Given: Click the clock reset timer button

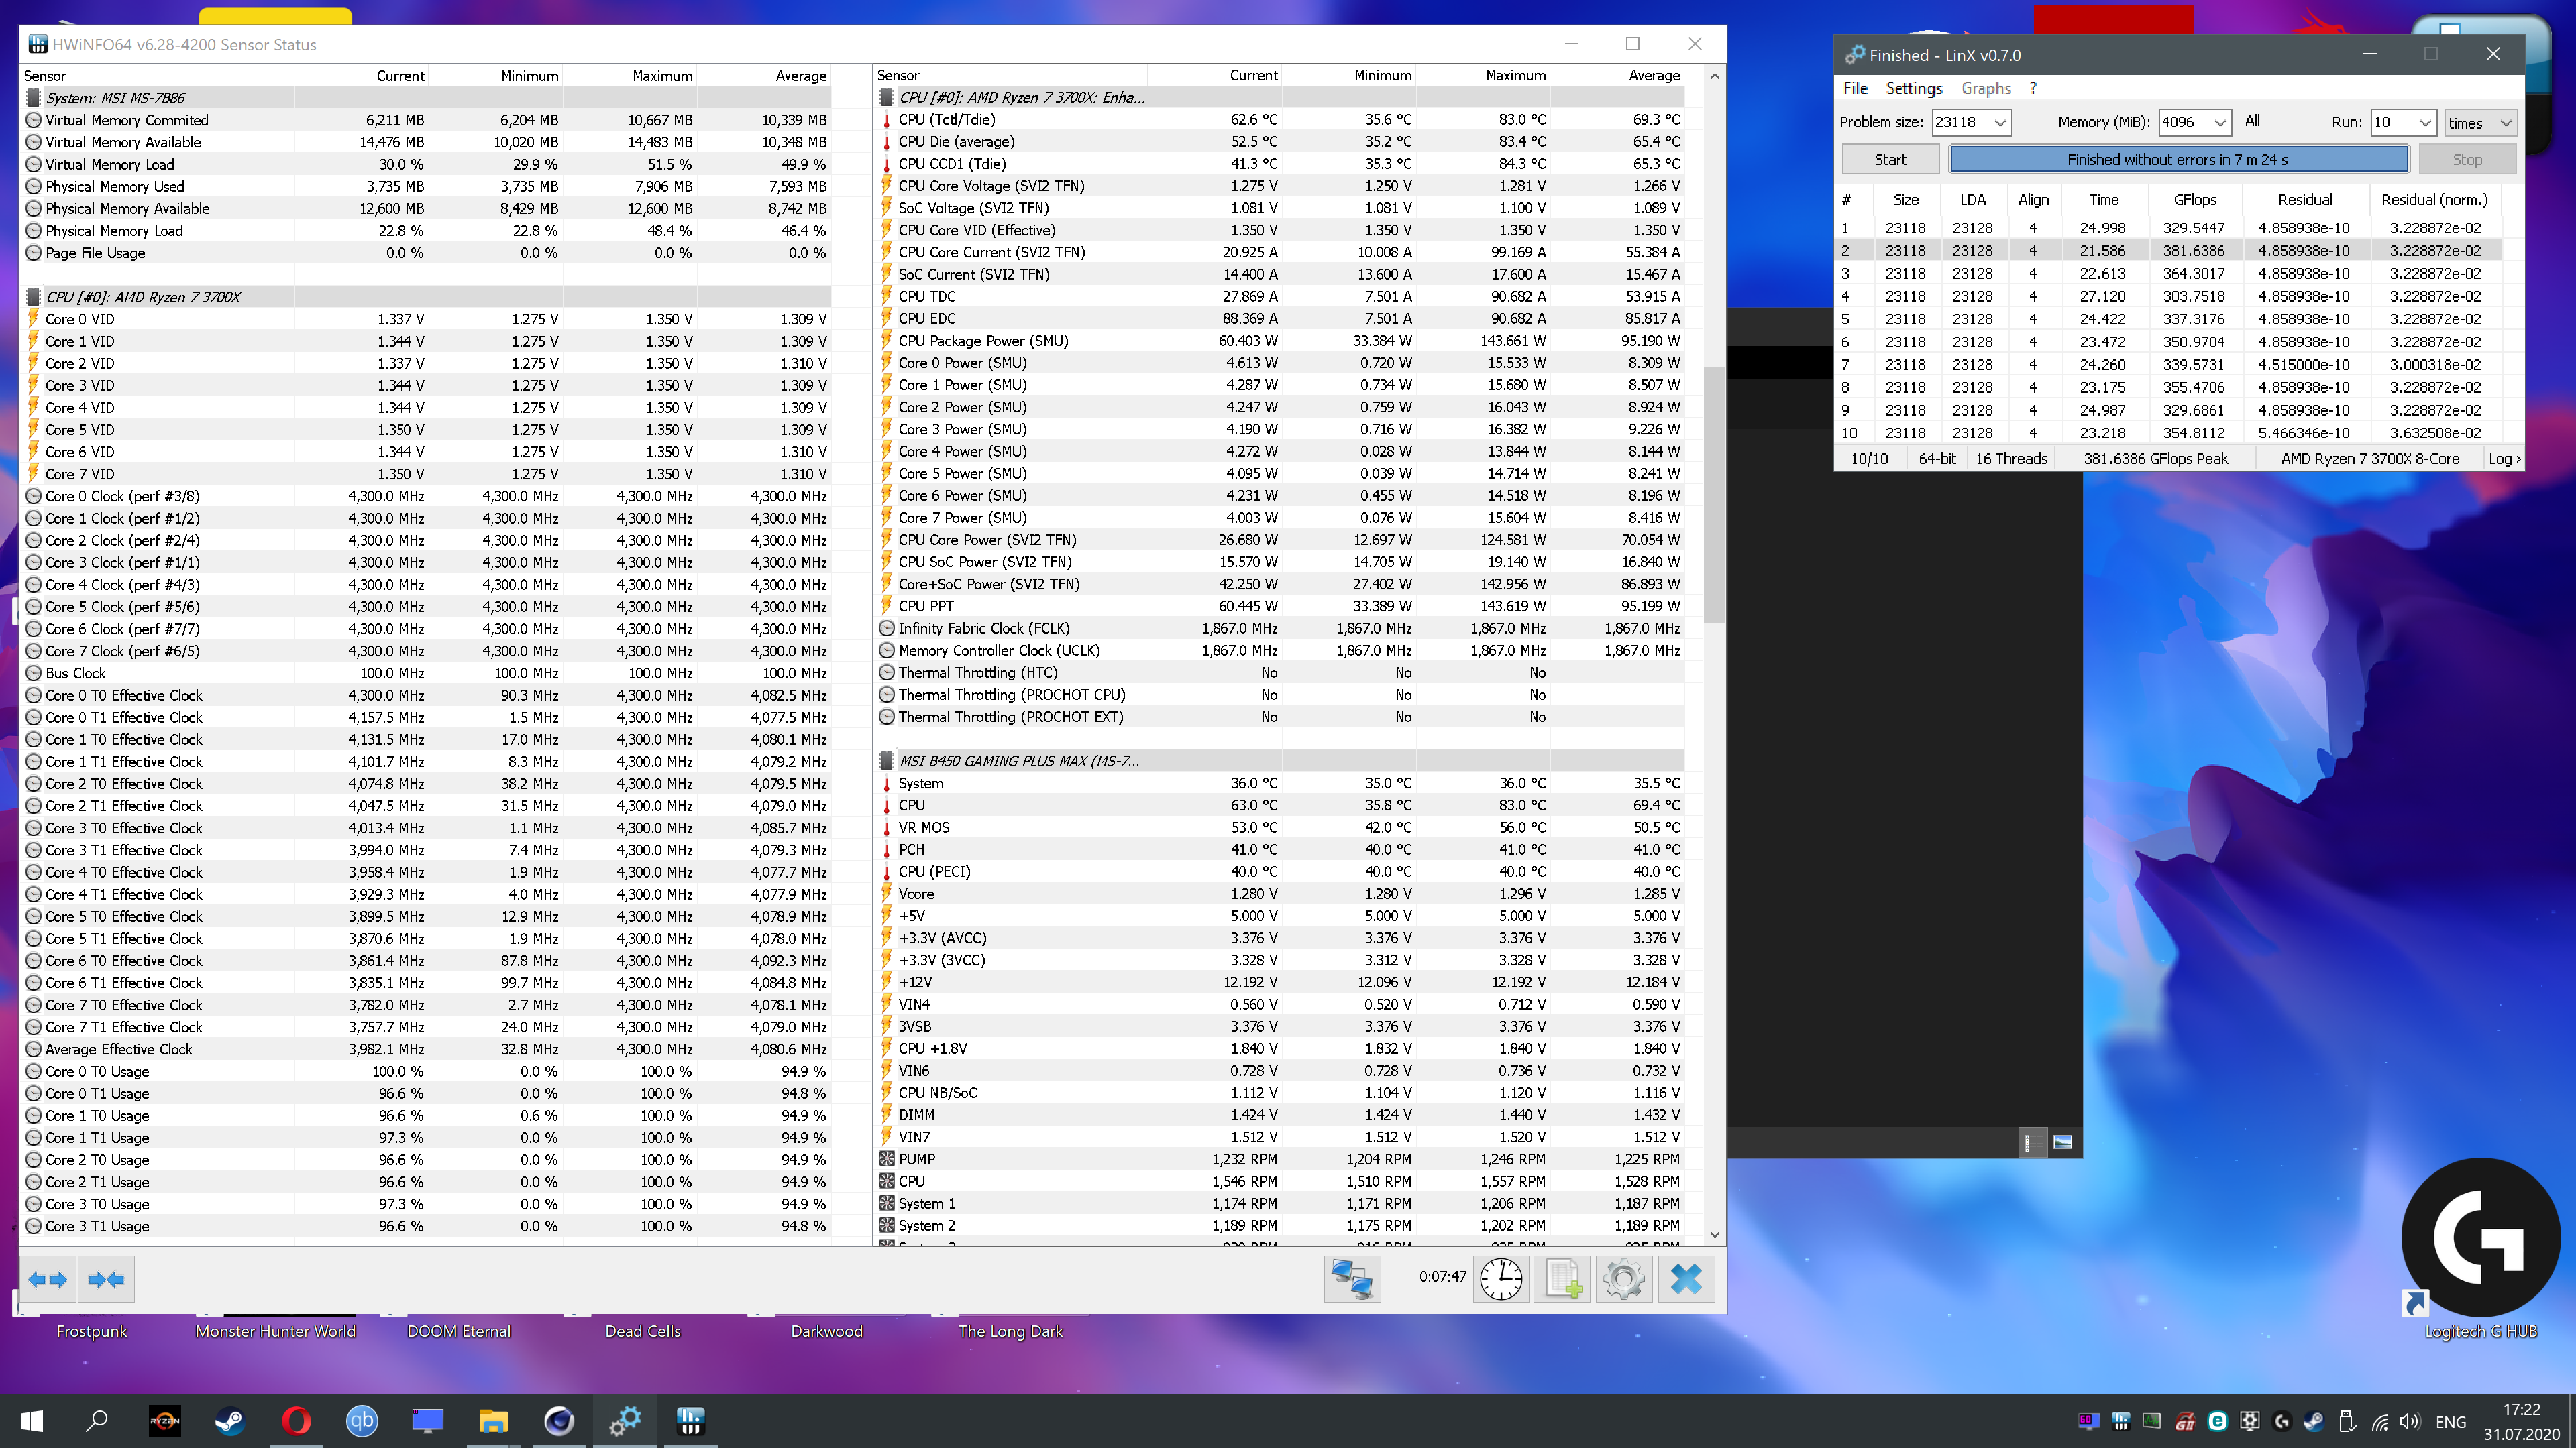Looking at the screenshot, I should coord(1501,1279).
